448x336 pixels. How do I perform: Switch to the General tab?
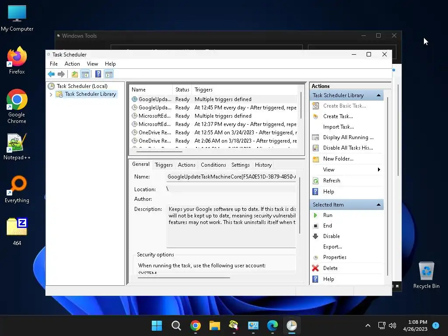tap(140, 164)
